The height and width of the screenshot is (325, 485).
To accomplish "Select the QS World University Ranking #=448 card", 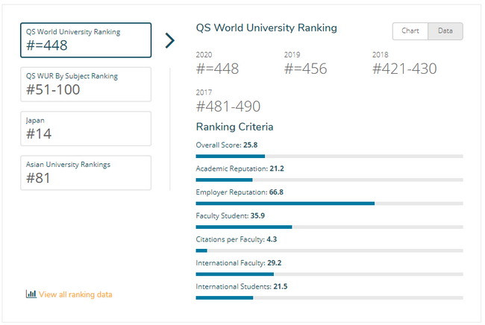I will pos(86,40).
